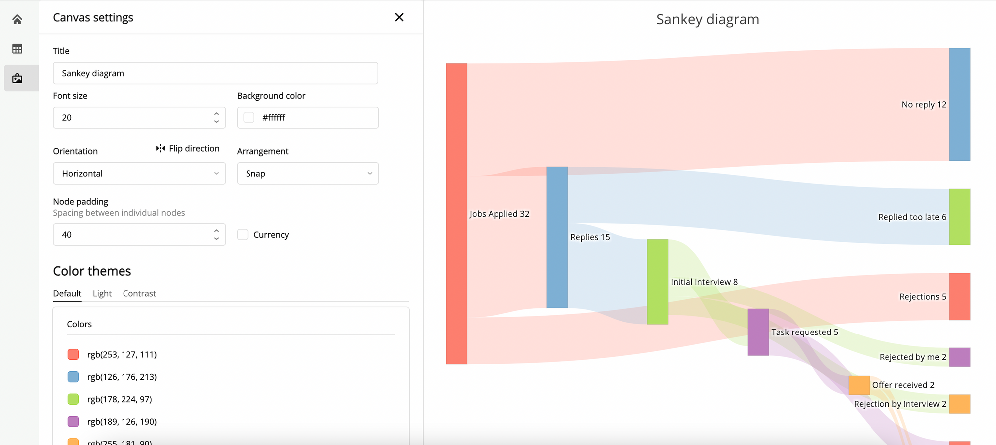Open the rgb(253, 127, 111) red swatch
996x445 pixels.
pyautogui.click(x=73, y=354)
